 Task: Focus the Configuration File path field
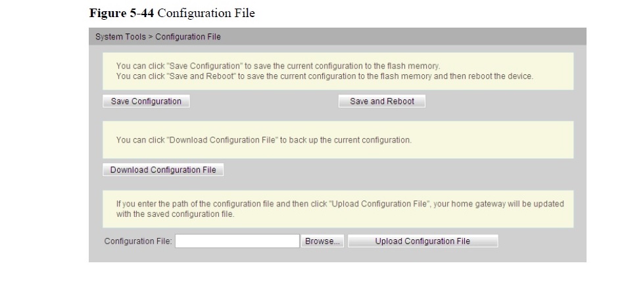[237, 241]
